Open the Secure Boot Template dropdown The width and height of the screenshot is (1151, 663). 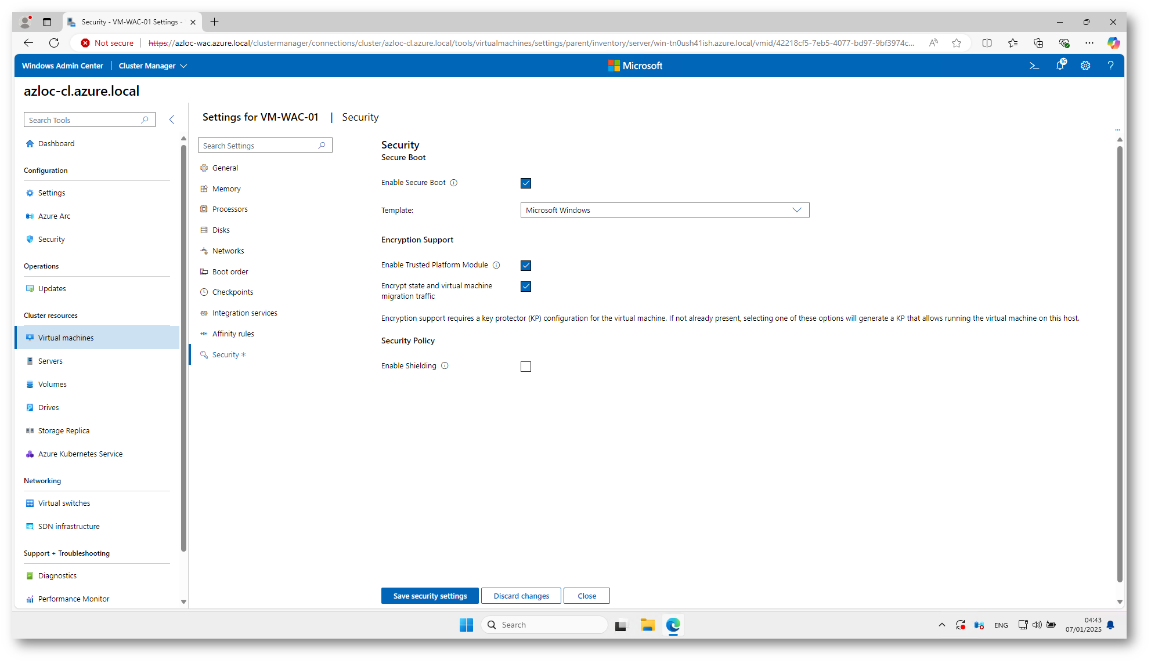coord(665,210)
